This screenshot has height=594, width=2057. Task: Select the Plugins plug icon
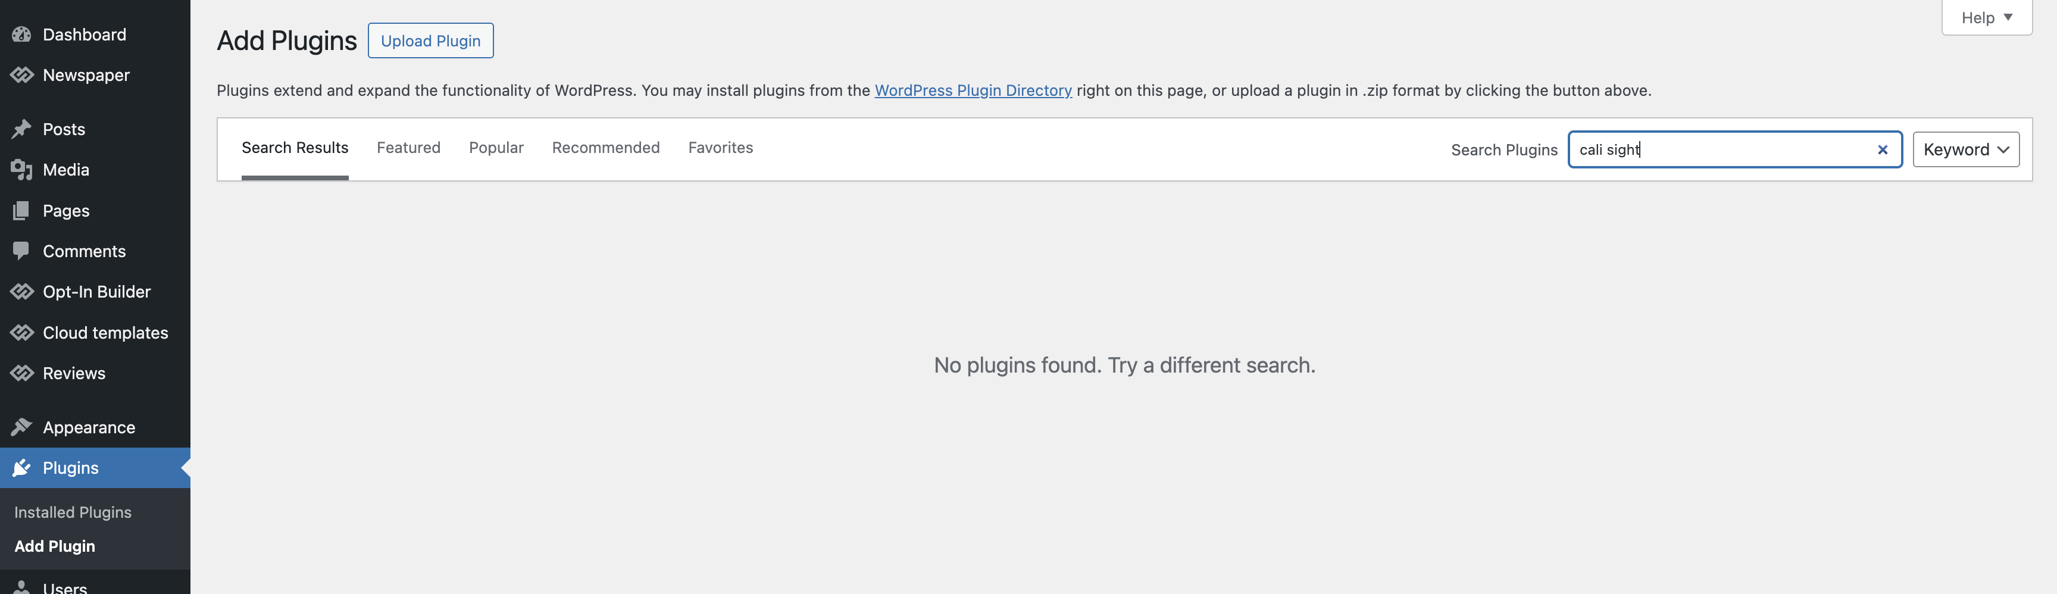[21, 468]
